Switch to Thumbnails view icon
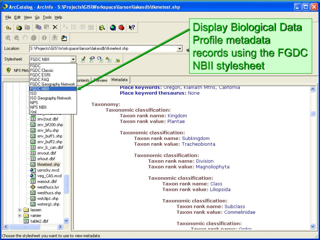This screenshot has width=320, height=240. (x=91, y=27)
